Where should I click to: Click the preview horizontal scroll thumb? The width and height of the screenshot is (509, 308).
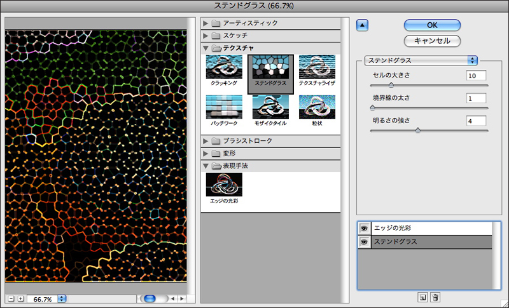coord(150,298)
